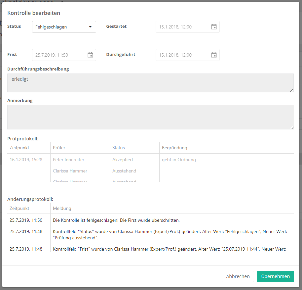Screen dimensions: 302x290
Task: Click the Anmerkung textarea resize handle
Action: 292,127
